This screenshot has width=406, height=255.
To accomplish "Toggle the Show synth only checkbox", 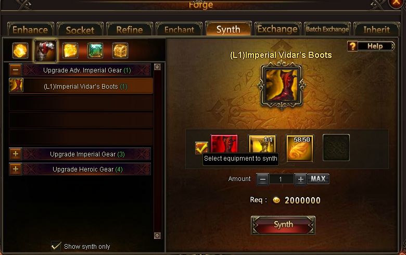I will pos(56,246).
